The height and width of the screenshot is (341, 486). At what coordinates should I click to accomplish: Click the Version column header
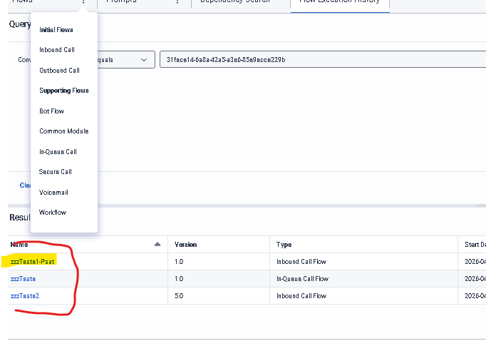pos(186,245)
